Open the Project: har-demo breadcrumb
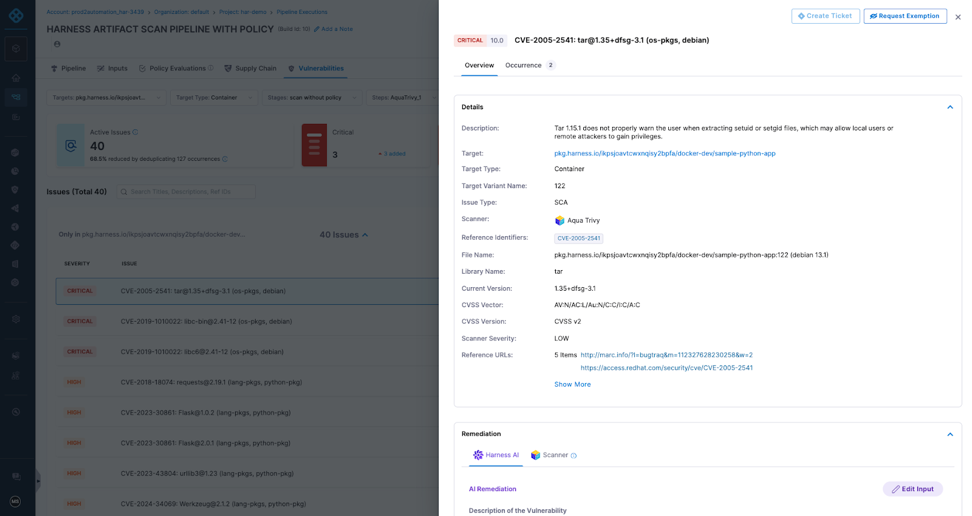 (242, 12)
